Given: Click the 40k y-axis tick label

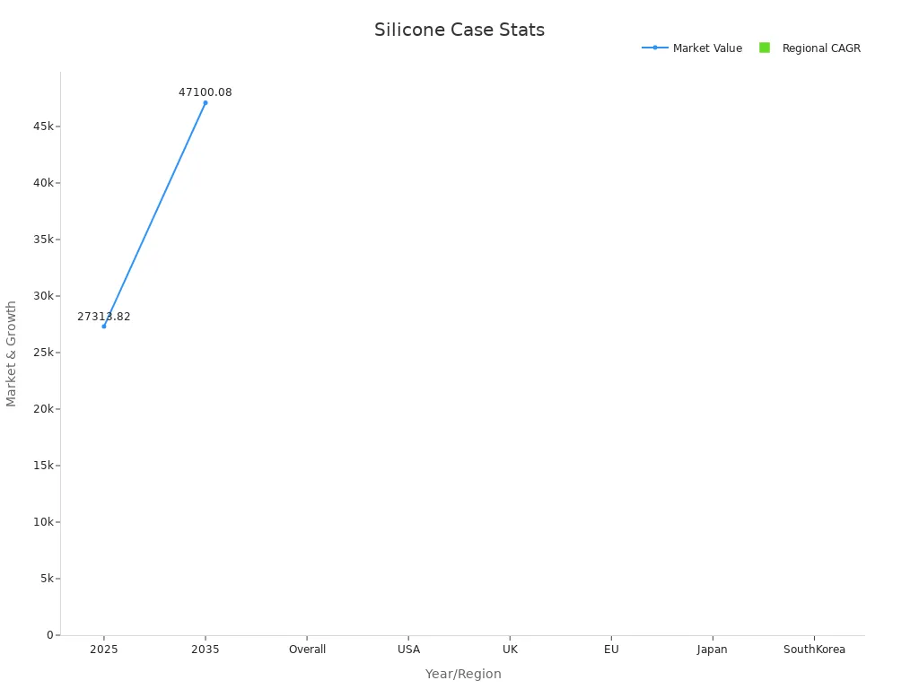Looking at the screenshot, I should click(43, 183).
